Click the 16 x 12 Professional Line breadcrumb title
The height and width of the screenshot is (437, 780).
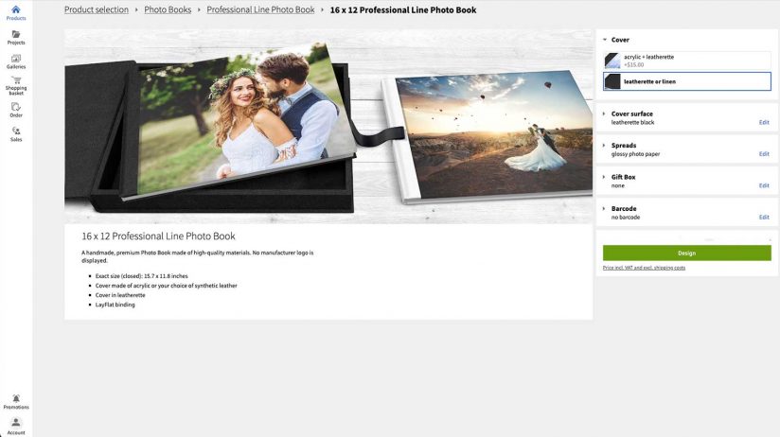click(403, 10)
